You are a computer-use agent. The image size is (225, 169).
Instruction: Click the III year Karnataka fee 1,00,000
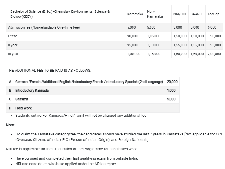point(134,54)
